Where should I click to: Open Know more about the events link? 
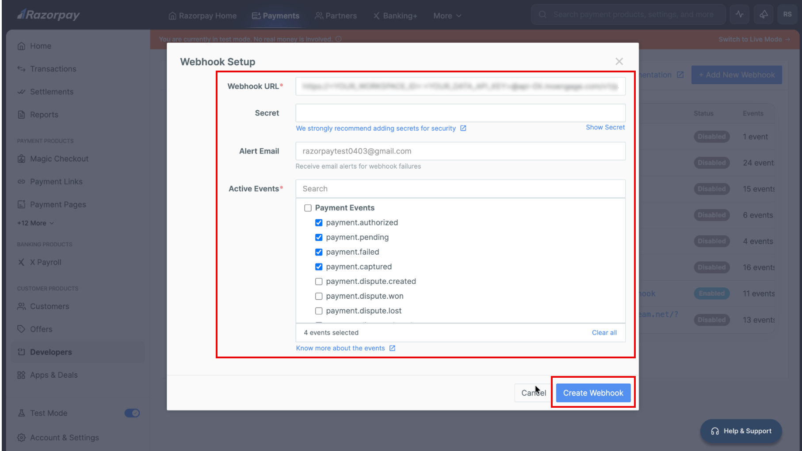[345, 348]
